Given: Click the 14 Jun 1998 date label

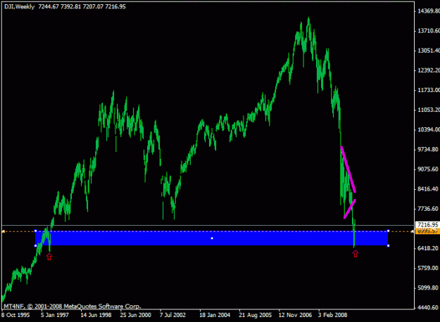Looking at the screenshot, I should tap(96, 315).
